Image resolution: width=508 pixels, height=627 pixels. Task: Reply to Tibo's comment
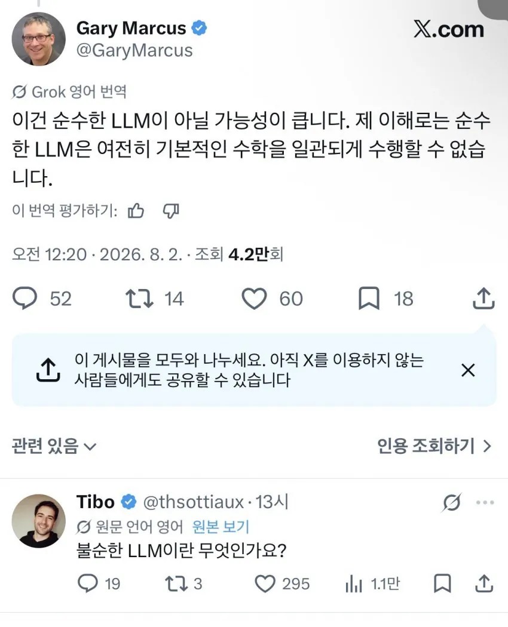click(x=88, y=583)
